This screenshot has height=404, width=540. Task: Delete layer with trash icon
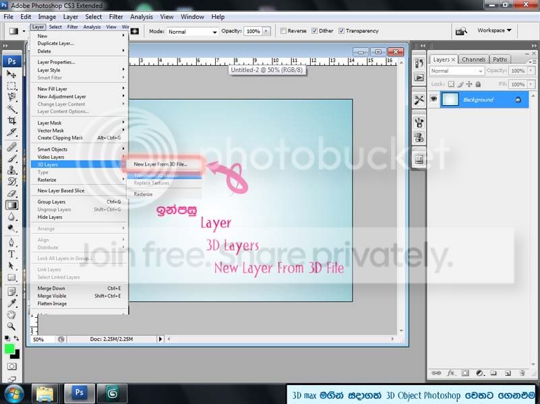coord(522,373)
